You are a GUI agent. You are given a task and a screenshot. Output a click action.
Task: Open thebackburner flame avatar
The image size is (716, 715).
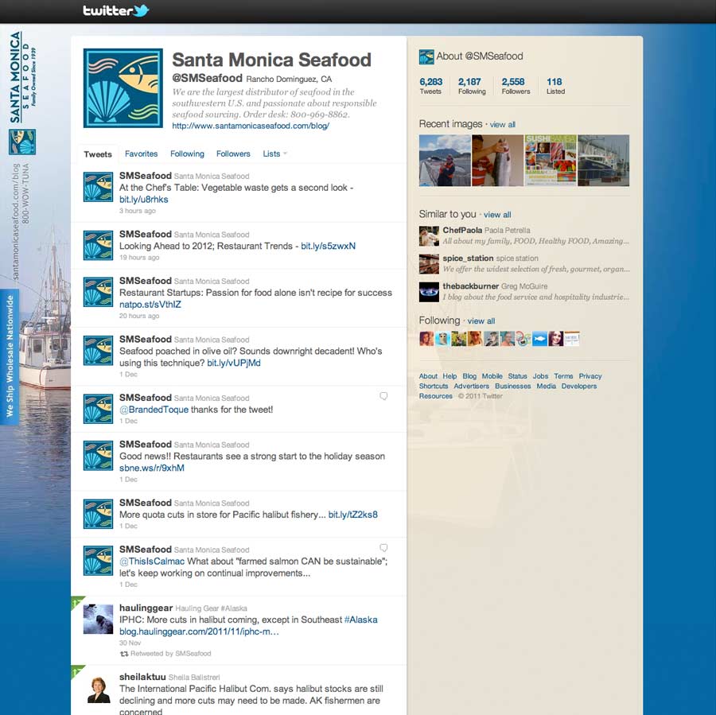(x=429, y=292)
